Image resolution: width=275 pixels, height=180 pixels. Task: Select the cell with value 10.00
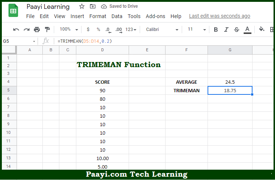[102, 158]
